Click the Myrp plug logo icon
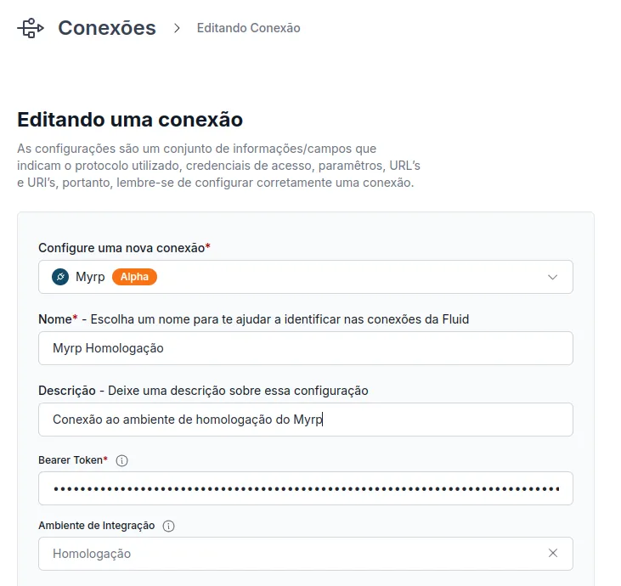Image resolution: width=621 pixels, height=586 pixels. (x=60, y=277)
